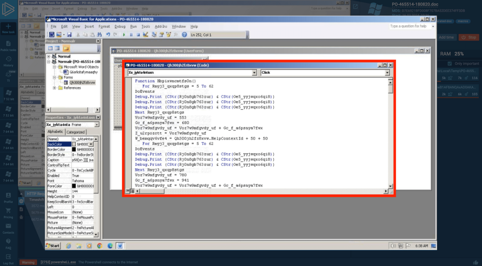Toggle the Only important checkbox
Image resolution: width=482 pixels, height=266 pixels.
450,64
